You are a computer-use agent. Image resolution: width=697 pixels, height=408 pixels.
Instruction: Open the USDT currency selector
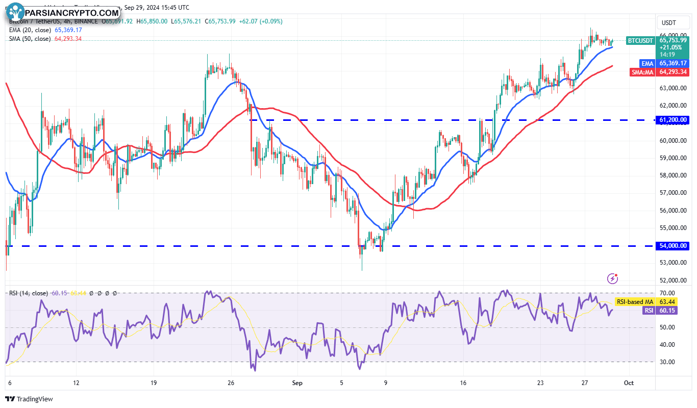(x=668, y=23)
